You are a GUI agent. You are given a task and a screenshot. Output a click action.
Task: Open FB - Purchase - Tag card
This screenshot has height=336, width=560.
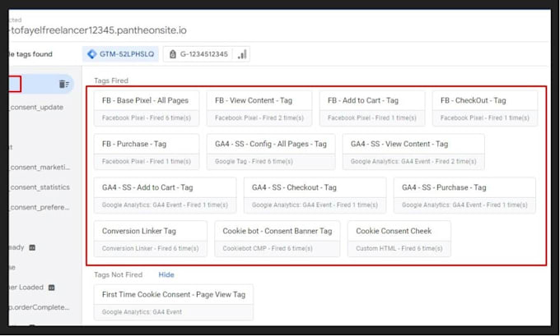click(147, 152)
